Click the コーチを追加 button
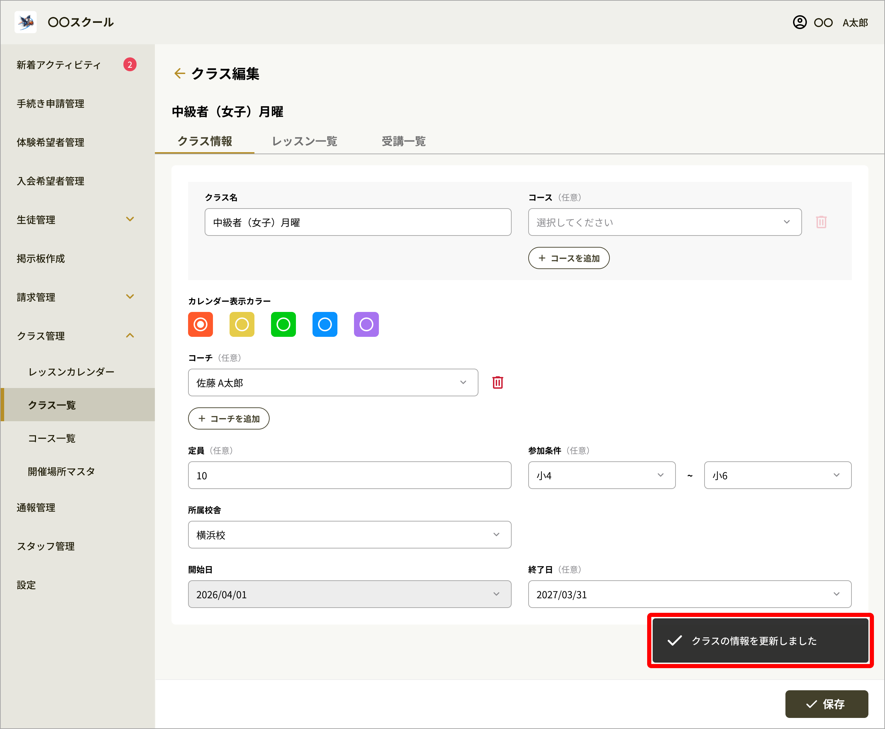The width and height of the screenshot is (885, 729). pyautogui.click(x=229, y=419)
